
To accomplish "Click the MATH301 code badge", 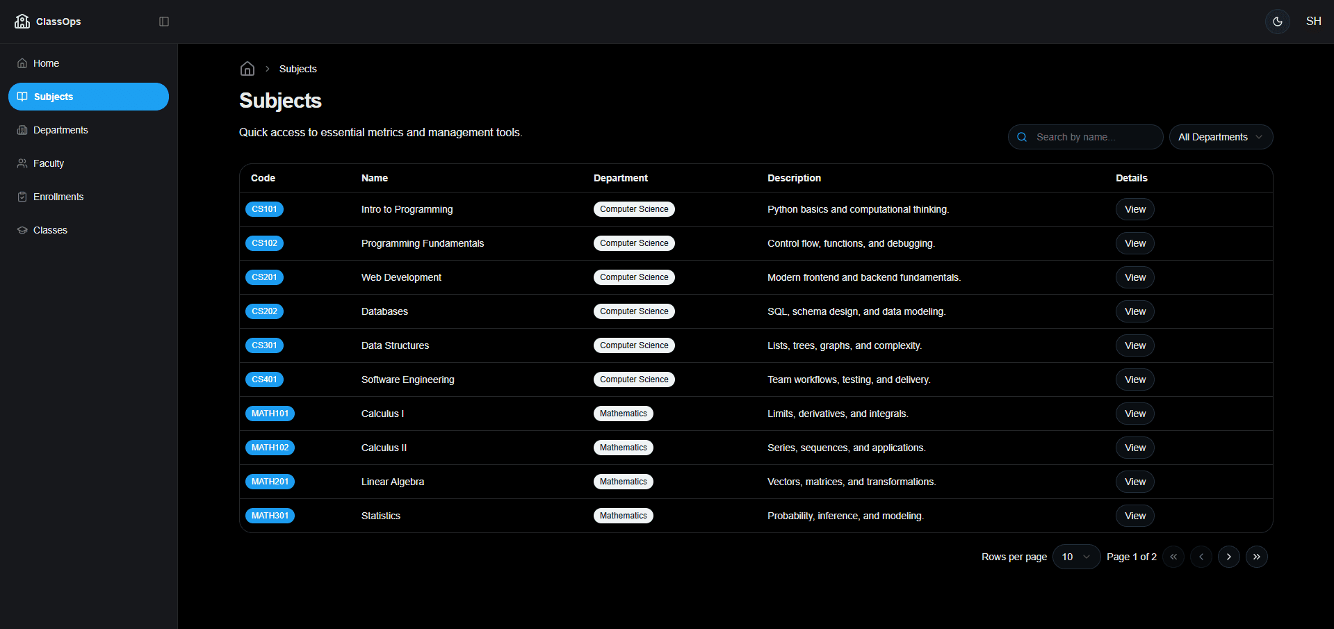I will 270,516.
